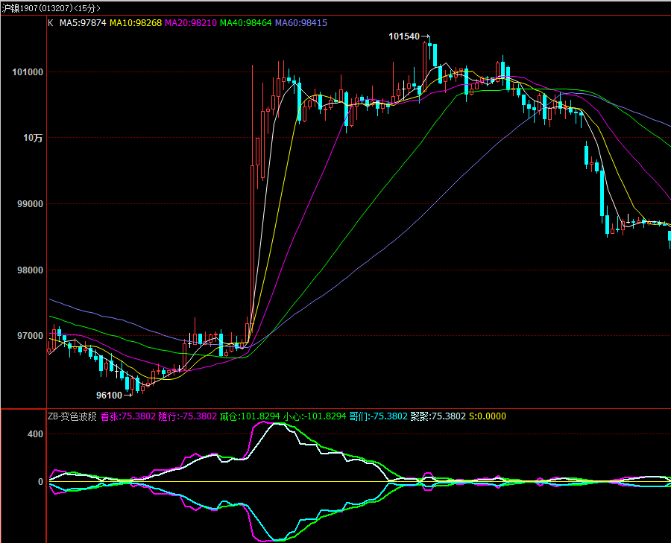Select the 小心:-101.8294 indicator value
This screenshot has height=543, width=671.
(315, 416)
